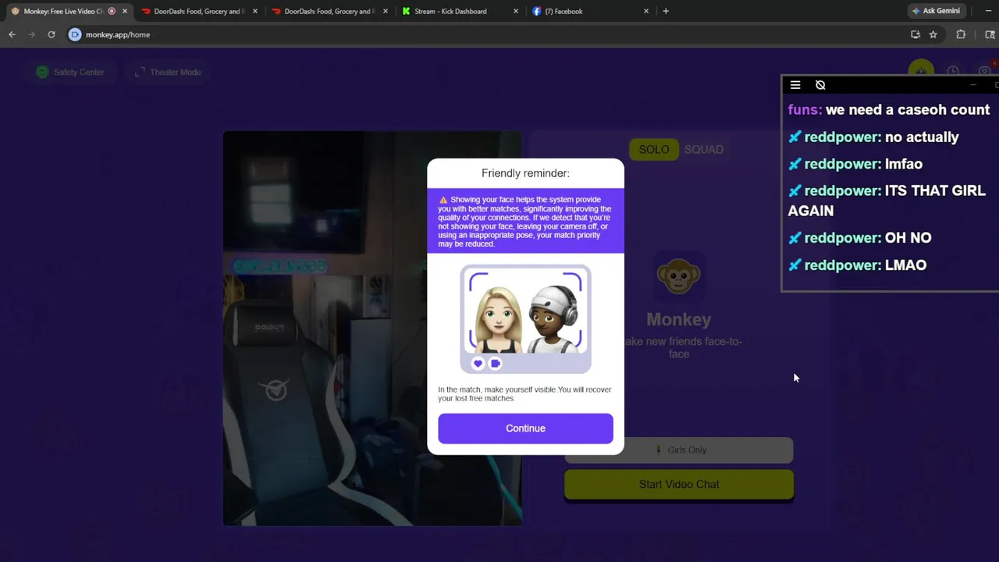
Task: Switch to the second DoorDash tab
Action: pos(329,11)
